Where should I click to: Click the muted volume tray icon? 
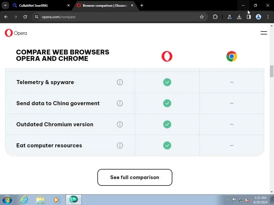(x=247, y=200)
